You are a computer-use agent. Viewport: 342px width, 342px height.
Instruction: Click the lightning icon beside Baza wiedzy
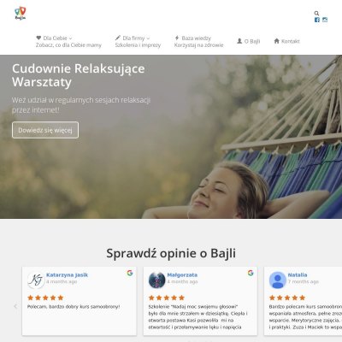coord(177,38)
